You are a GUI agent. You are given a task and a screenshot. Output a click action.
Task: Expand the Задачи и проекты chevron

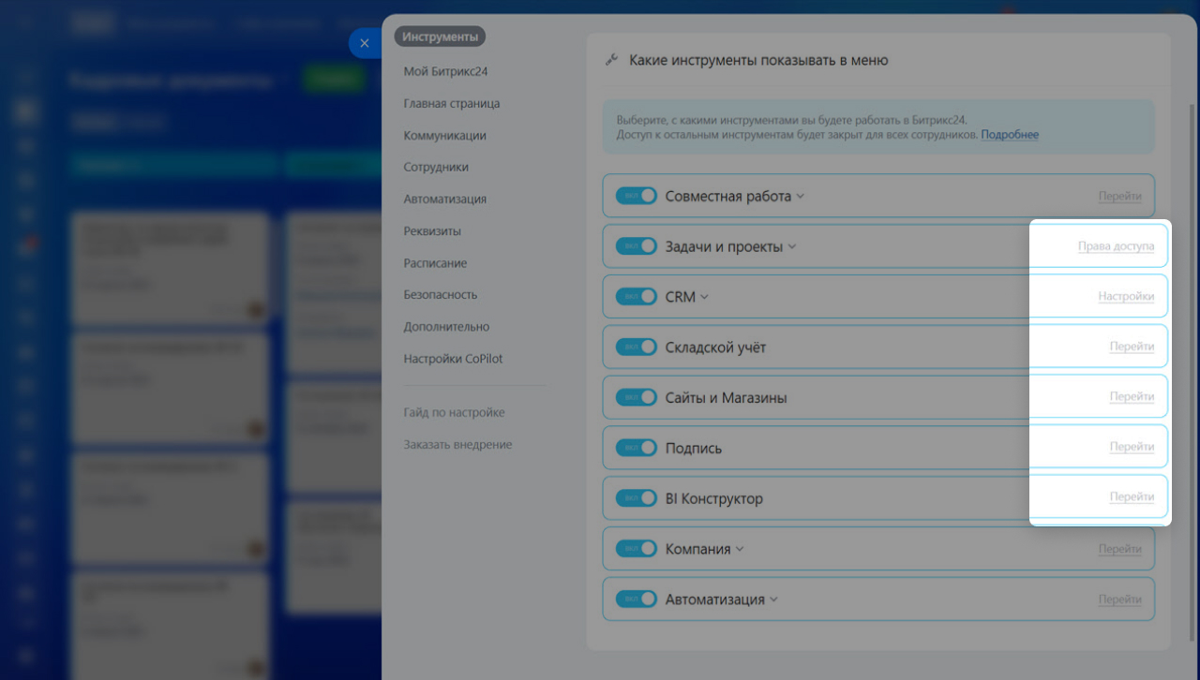pyautogui.click(x=791, y=247)
